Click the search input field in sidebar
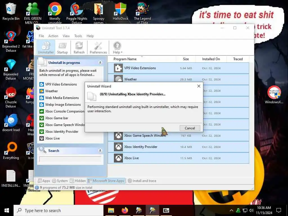Viewport: 288px width, 216px height. (70, 159)
